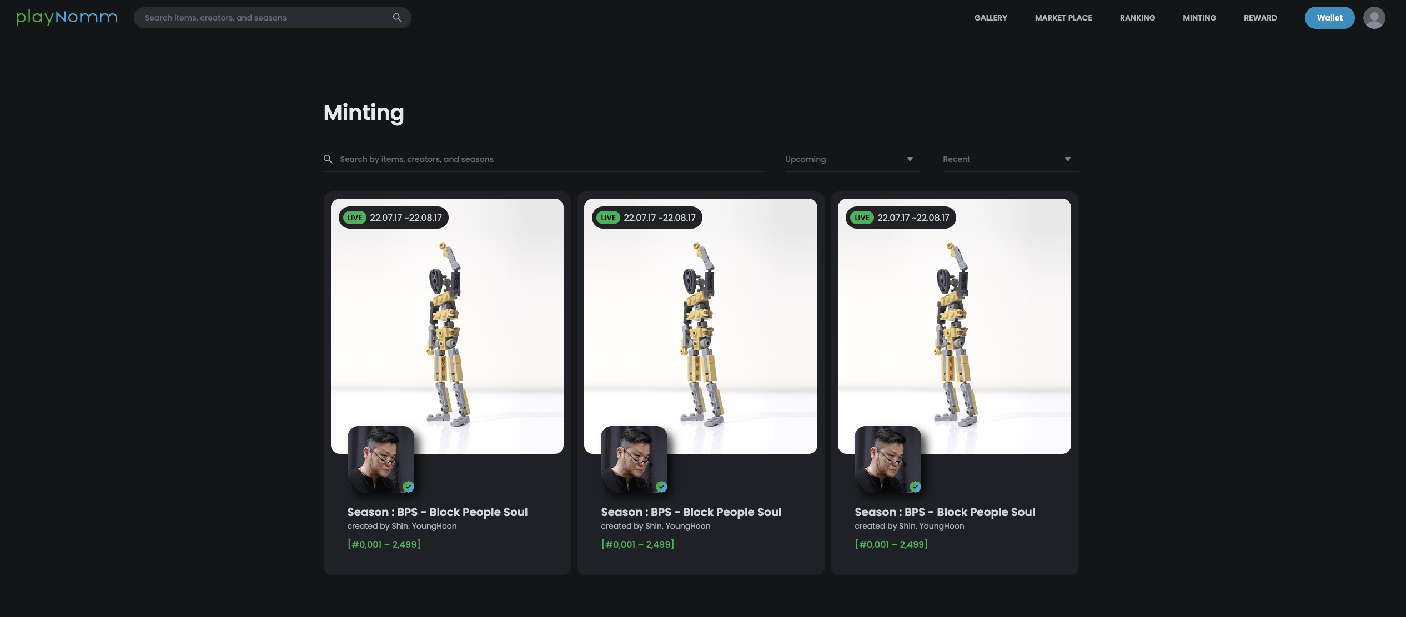Screen dimensions: 1406x617
Task: Open the first card's robot figure image
Action: (x=447, y=326)
